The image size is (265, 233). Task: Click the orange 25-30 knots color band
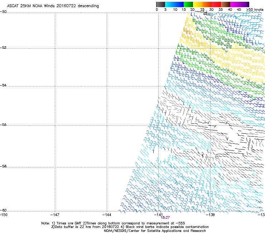click(x=207, y=4)
